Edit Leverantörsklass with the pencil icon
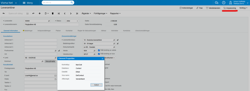The image size is (250, 91). click(118, 40)
